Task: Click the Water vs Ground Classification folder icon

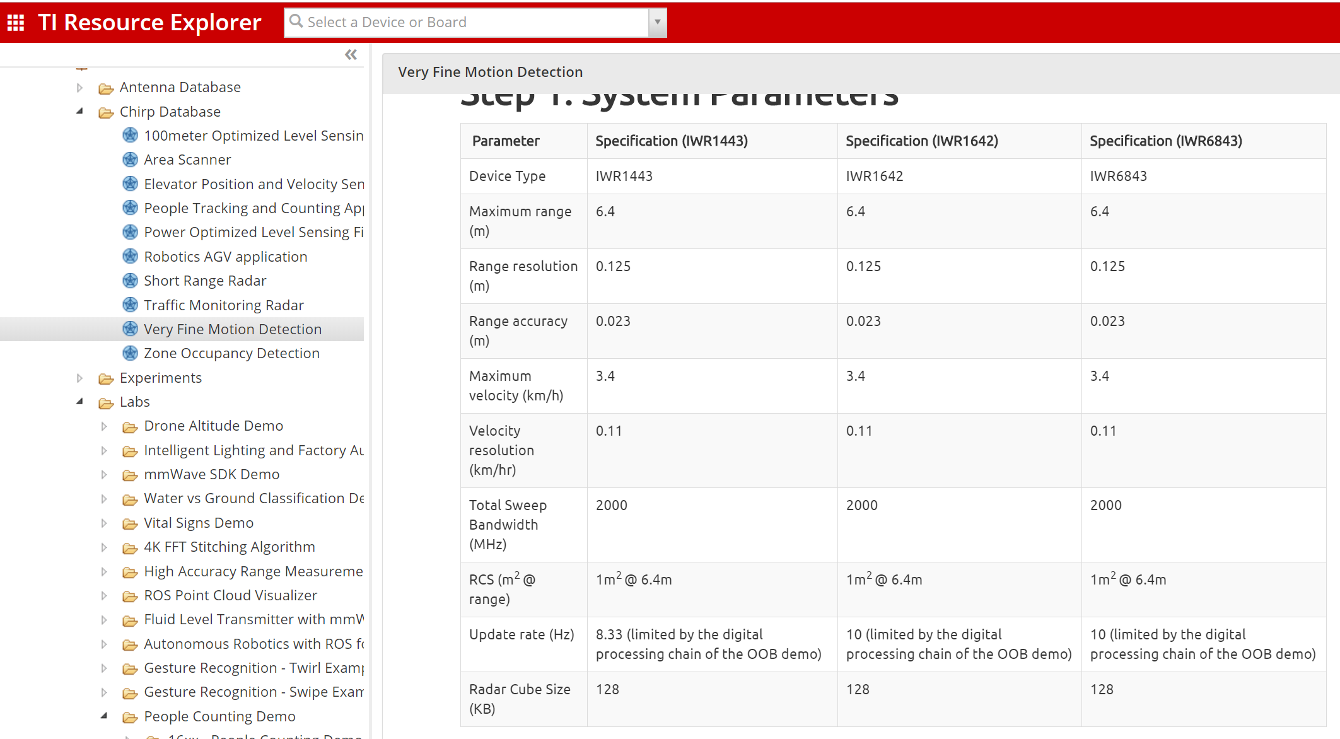Action: point(130,500)
